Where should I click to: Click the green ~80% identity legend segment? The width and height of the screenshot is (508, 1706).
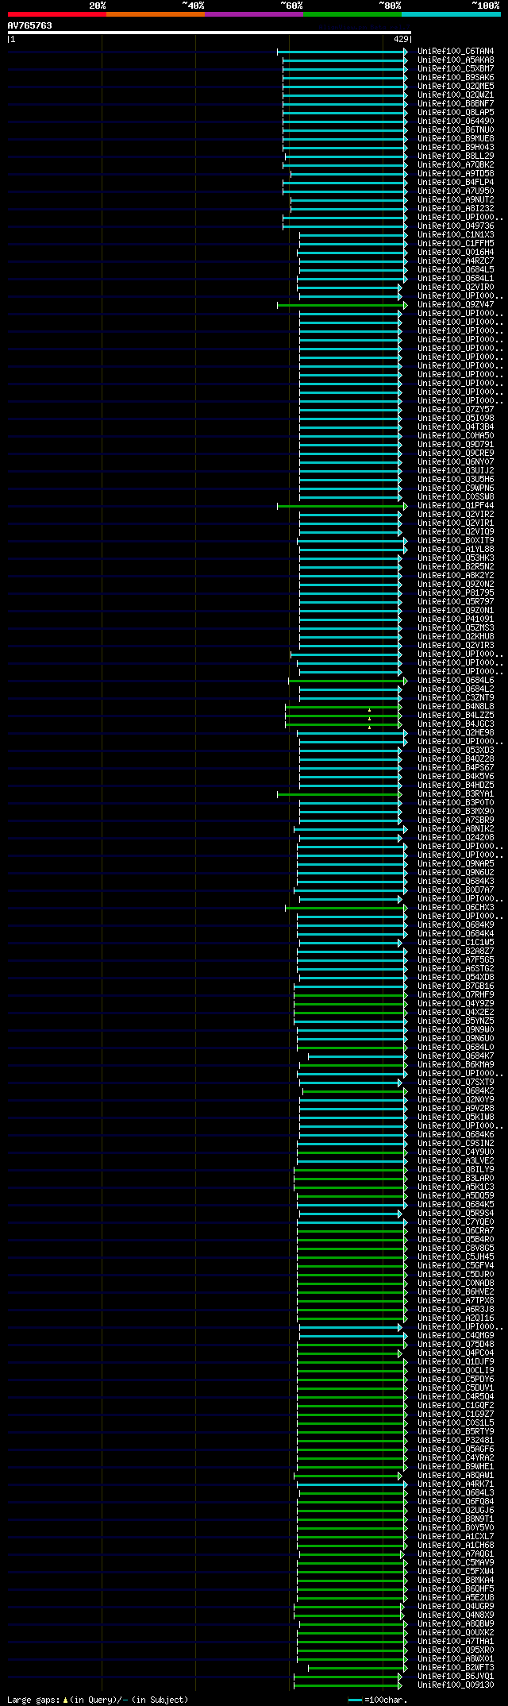(352, 14)
